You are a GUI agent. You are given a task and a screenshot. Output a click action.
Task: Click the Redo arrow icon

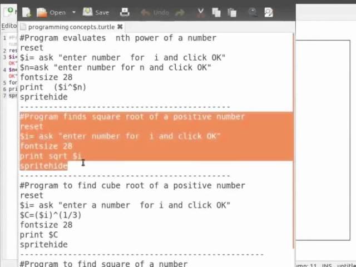pyautogui.click(x=180, y=13)
